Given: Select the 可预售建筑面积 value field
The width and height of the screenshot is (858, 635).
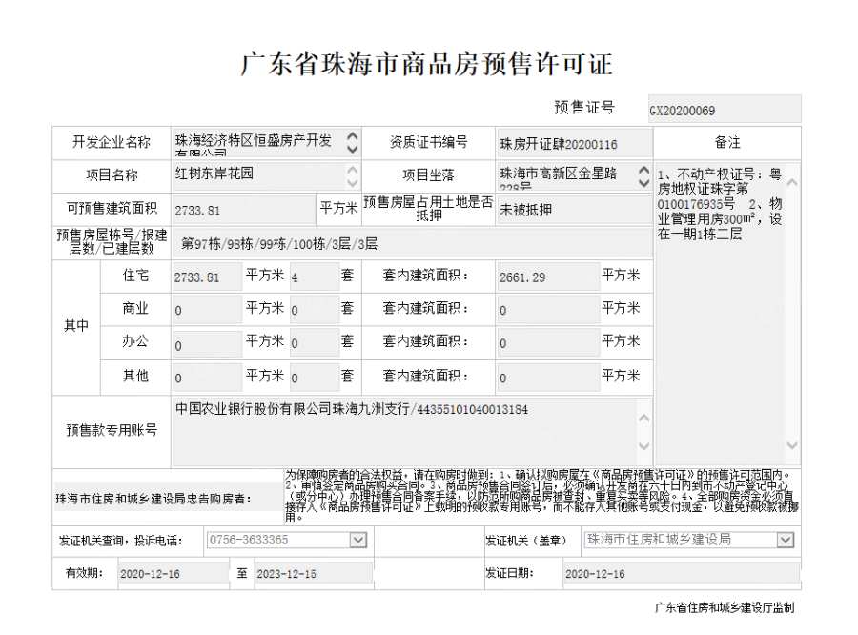Looking at the screenshot, I should pyautogui.click(x=244, y=210).
